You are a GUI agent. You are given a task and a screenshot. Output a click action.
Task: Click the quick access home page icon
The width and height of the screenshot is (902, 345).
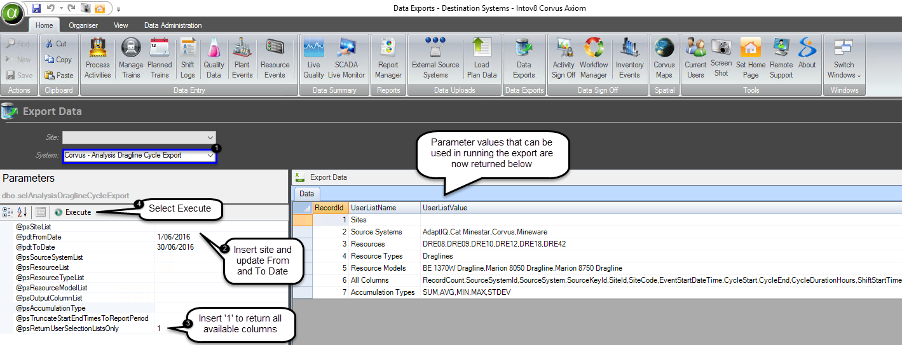(x=100, y=8)
